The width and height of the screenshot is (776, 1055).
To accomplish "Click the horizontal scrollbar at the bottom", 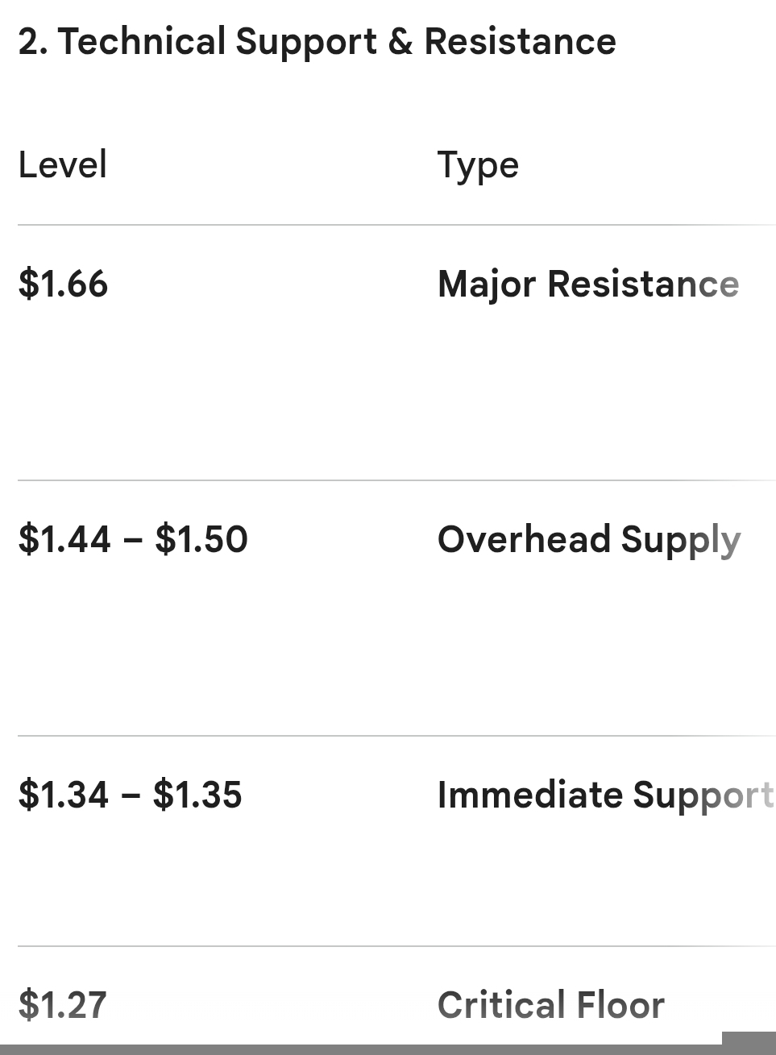I will [x=361, y=1049].
